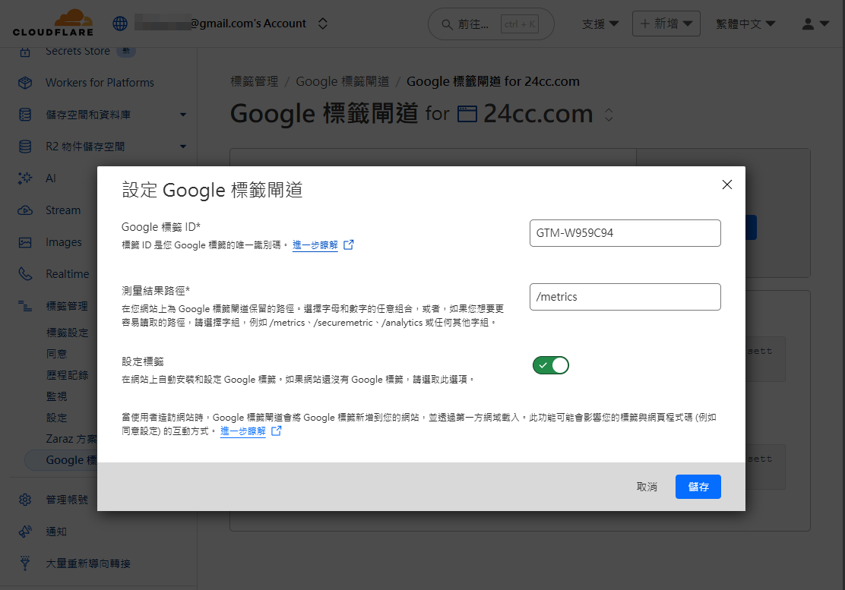
Task: Select 歷程記錄 submenu item
Action: [x=68, y=375]
